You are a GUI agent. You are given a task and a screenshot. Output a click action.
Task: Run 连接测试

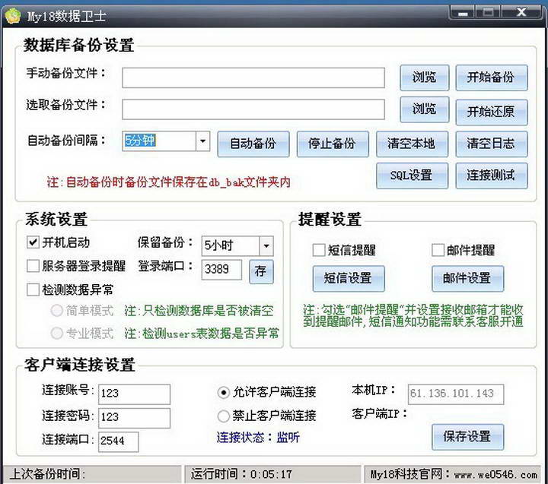[491, 176]
